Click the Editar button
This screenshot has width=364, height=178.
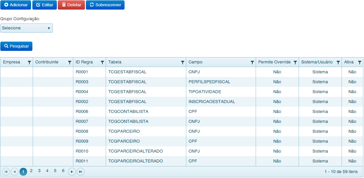coord(45,5)
